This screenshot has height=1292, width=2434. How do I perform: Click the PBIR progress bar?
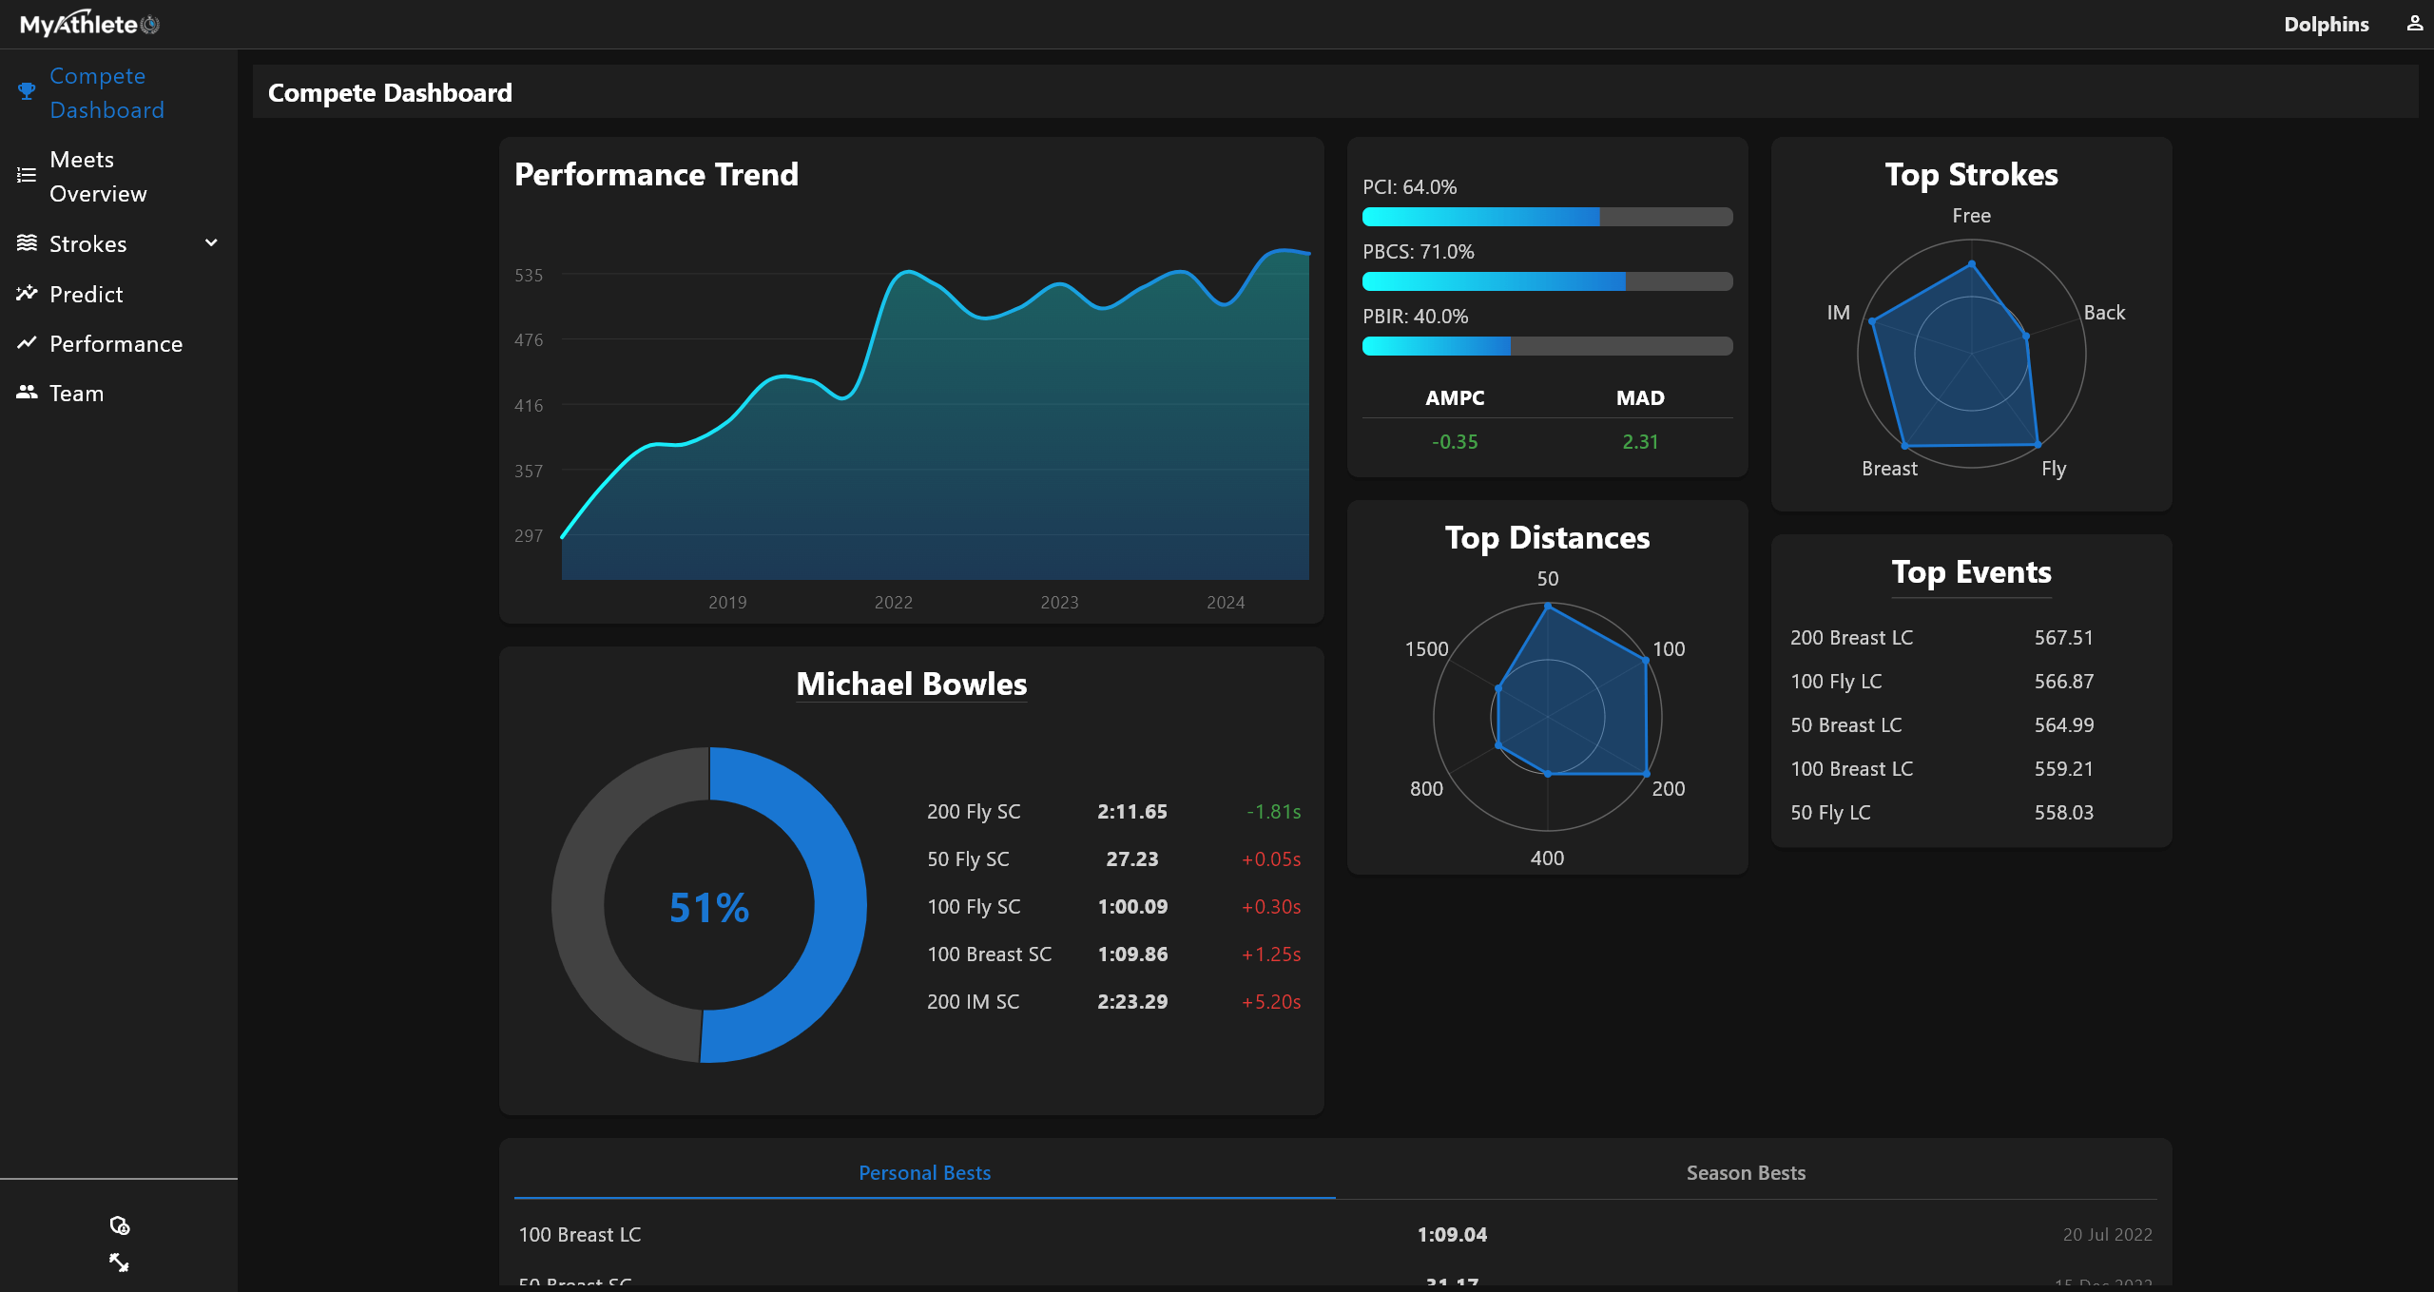click(1547, 346)
